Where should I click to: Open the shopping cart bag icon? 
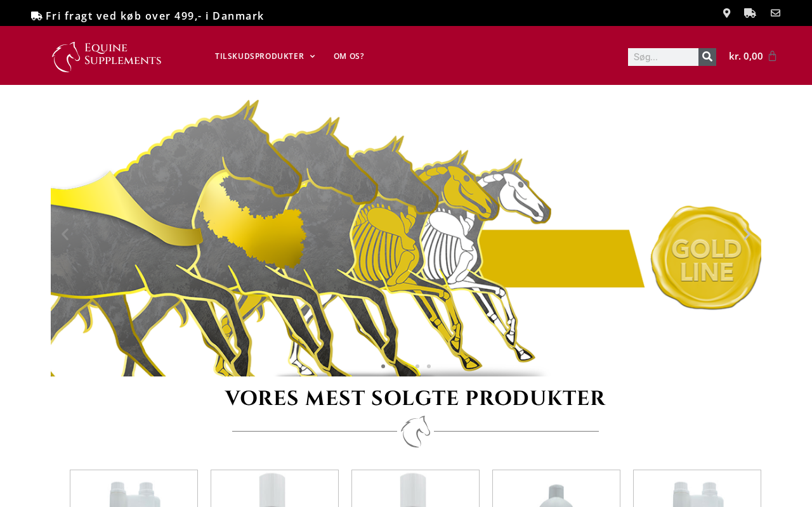point(772,56)
